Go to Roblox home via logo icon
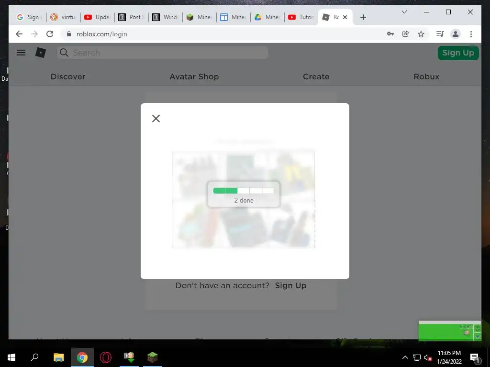Viewport: 490px width, 367px height. click(x=41, y=53)
